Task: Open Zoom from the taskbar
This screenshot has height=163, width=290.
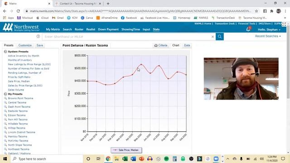Action: [x=216, y=159]
